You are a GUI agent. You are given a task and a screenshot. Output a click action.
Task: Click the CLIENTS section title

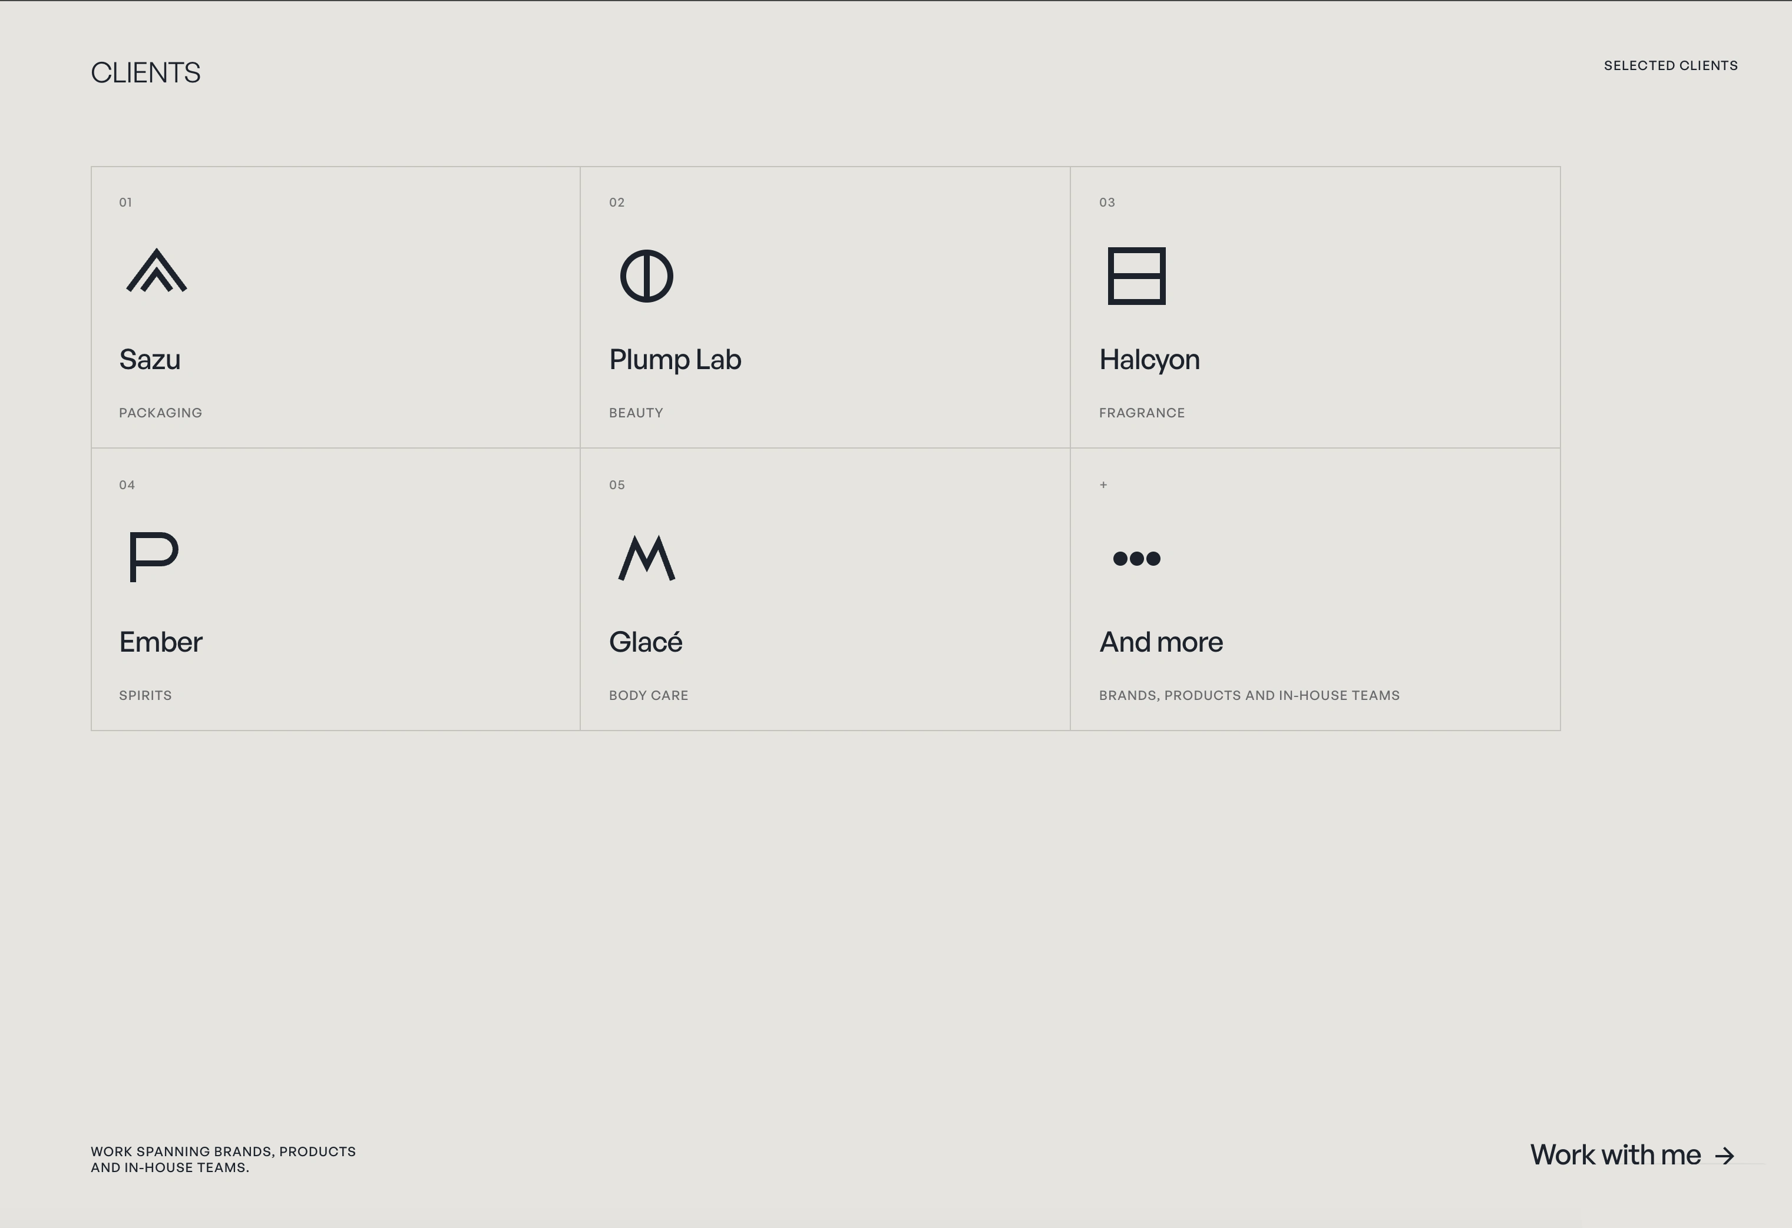(146, 72)
